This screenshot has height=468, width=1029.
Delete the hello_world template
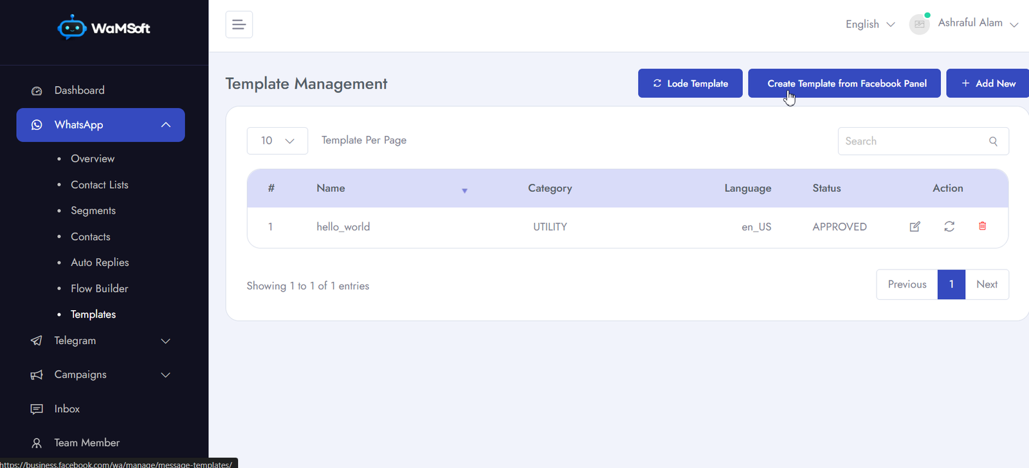point(983,226)
